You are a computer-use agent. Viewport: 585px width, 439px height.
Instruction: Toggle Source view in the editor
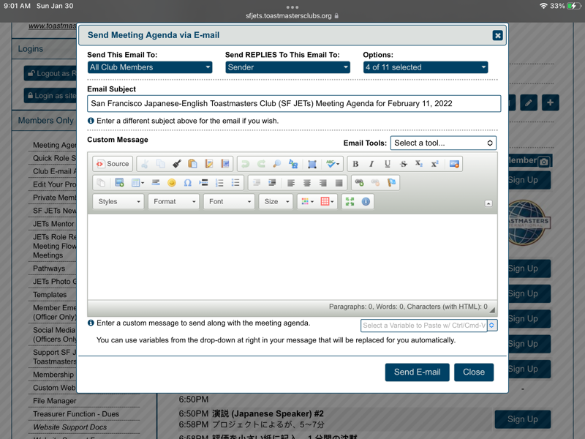click(113, 164)
